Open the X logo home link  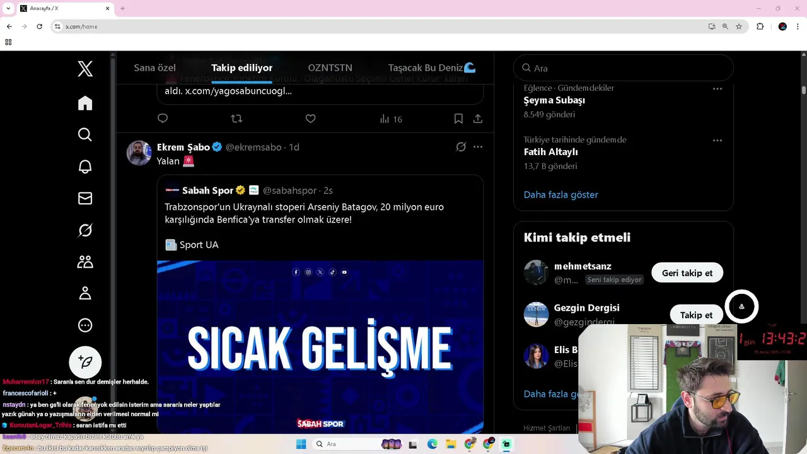[85, 69]
